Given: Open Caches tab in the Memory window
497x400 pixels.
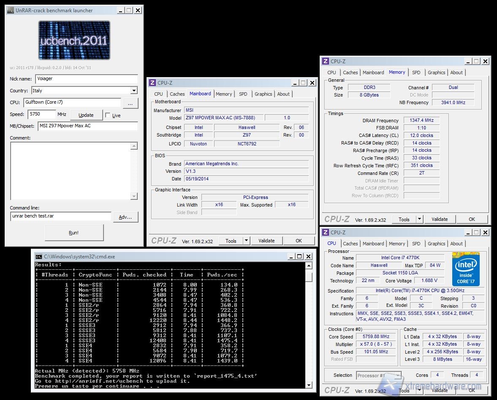Looking at the screenshot, I should pos(350,72).
